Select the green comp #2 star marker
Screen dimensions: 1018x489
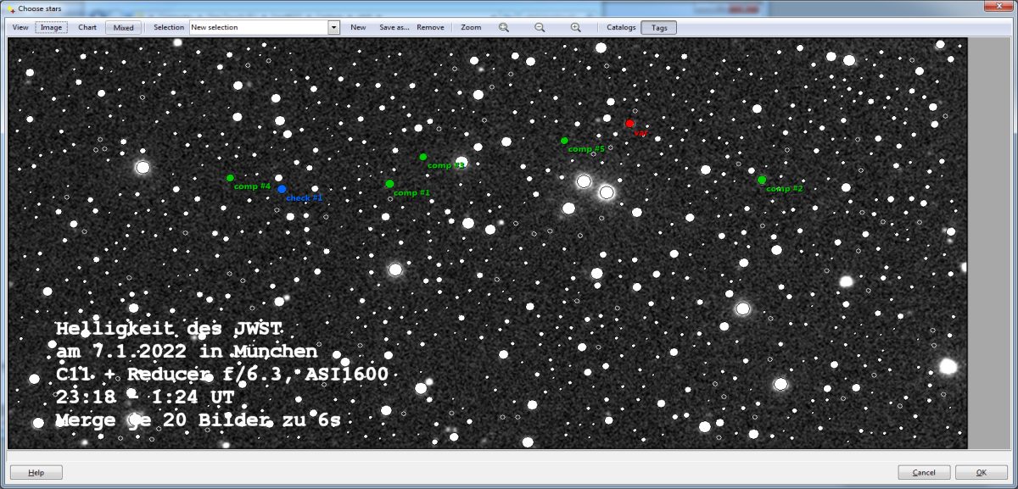pos(762,180)
